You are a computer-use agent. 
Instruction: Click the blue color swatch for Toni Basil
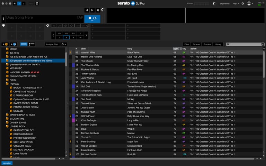pos(73,99)
